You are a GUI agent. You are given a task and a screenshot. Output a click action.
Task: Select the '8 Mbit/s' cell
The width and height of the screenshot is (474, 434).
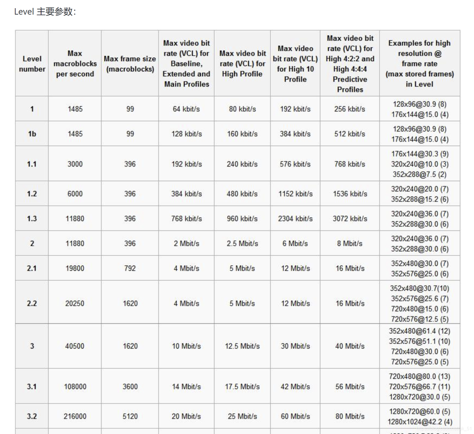pyautogui.click(x=350, y=244)
